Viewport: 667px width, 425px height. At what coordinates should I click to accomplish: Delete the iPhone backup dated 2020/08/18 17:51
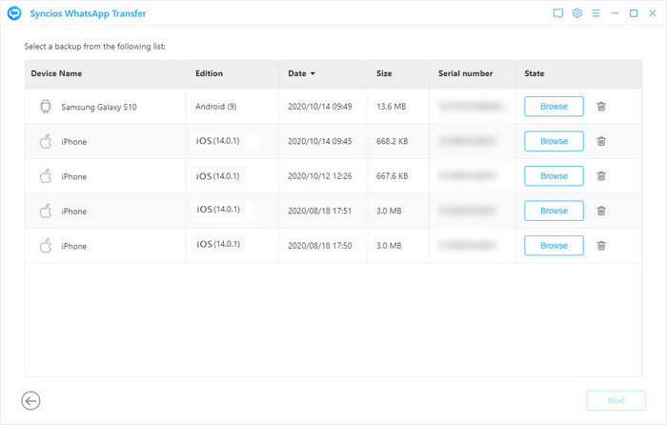[x=601, y=211]
